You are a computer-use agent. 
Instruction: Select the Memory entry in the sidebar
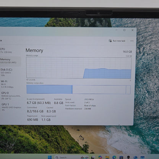[x=8, y=61]
